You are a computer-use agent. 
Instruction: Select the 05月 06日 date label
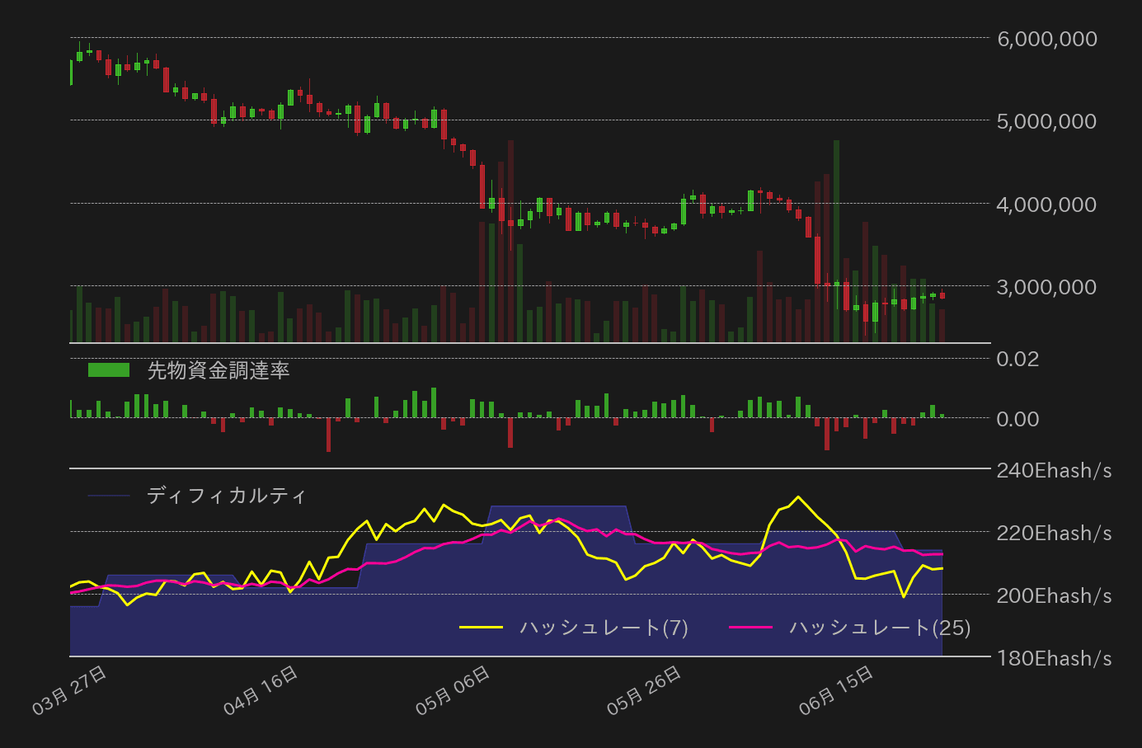[x=454, y=690]
